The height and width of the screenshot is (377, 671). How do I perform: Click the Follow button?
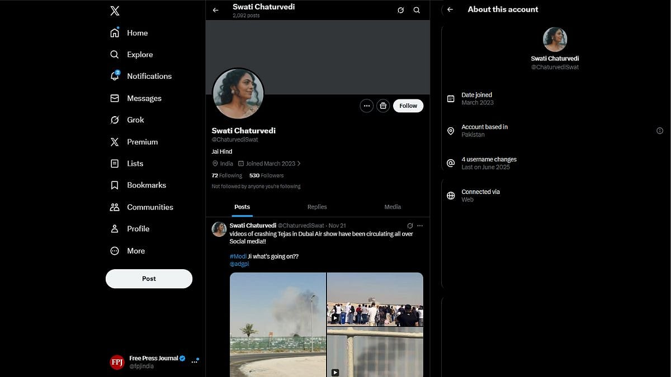(x=408, y=106)
